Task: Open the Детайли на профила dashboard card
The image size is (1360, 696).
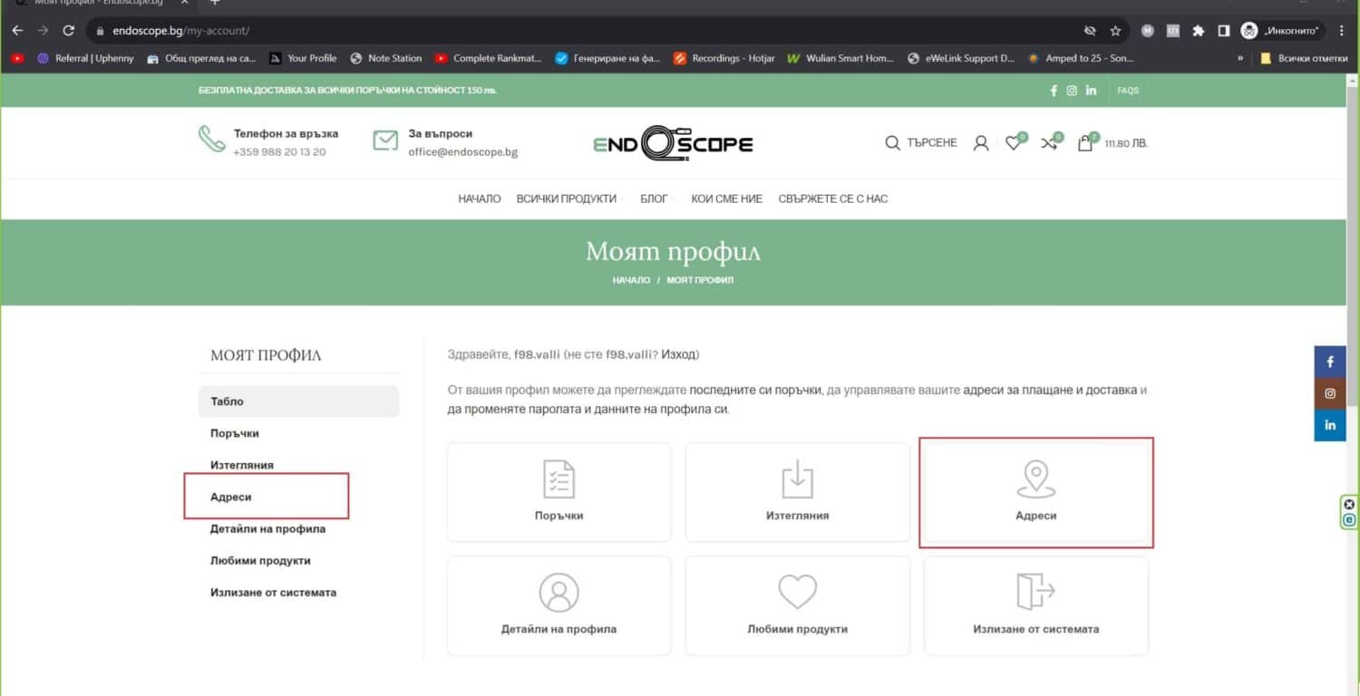Action: (x=559, y=605)
